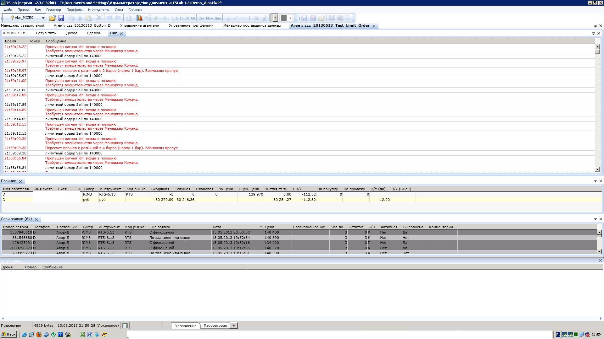Click the open file folder icon
This screenshot has width=604, height=339.
point(52,18)
